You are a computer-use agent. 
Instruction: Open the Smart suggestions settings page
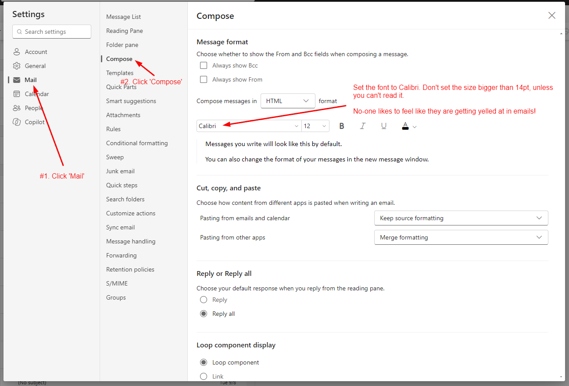tap(131, 101)
